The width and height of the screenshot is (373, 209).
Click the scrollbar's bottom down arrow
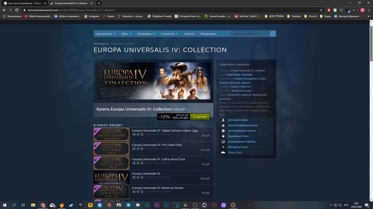(x=371, y=199)
